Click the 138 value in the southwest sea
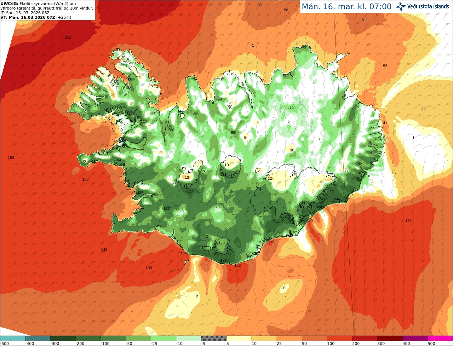The width and height of the screenshot is (453, 346). point(149,268)
